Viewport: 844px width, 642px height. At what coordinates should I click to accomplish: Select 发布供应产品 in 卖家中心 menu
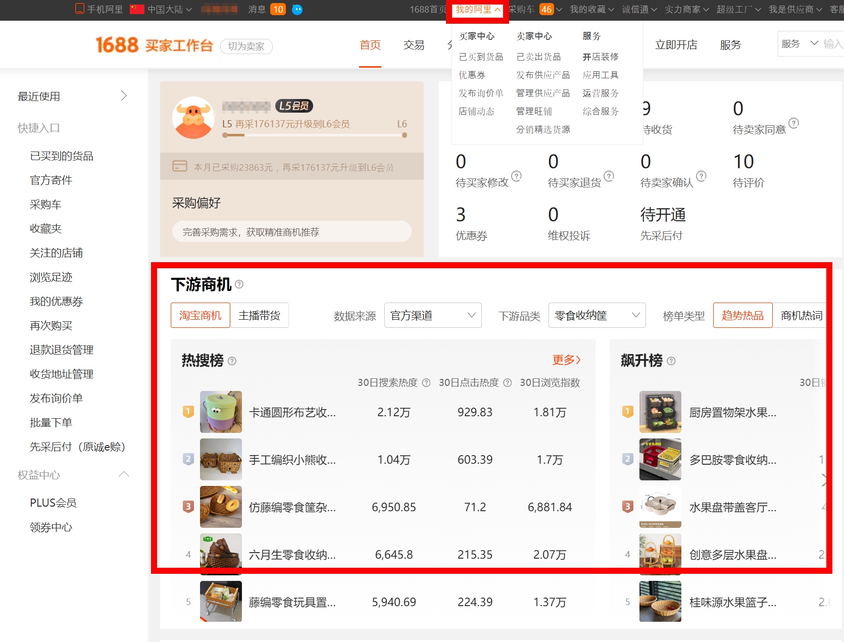point(543,75)
